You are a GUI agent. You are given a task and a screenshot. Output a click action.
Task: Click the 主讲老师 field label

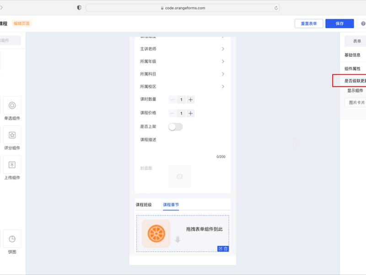[148, 49]
